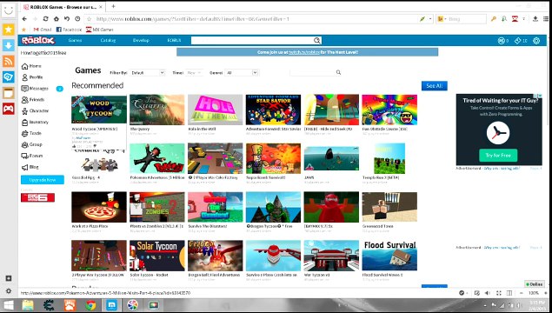Open the Robux balance icon
The width and height of the screenshot is (552, 313).
point(502,41)
